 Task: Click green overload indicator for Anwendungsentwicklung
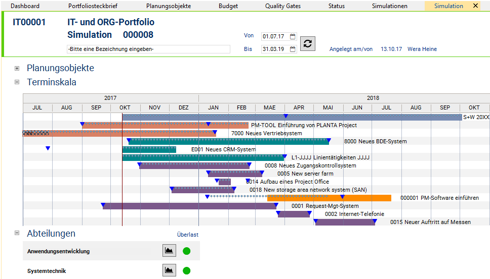click(186, 251)
